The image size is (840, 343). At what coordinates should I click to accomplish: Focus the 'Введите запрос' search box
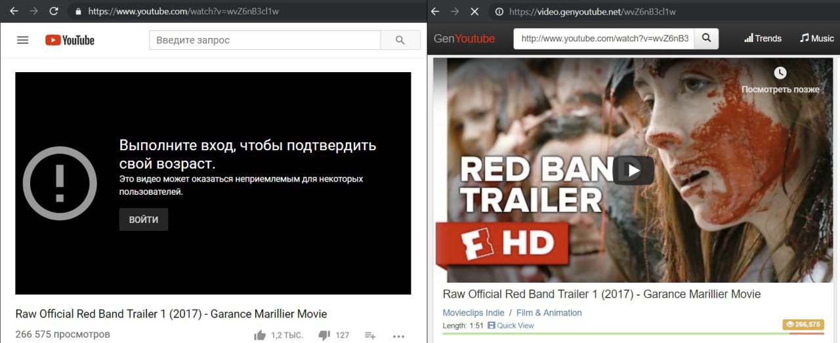point(265,40)
